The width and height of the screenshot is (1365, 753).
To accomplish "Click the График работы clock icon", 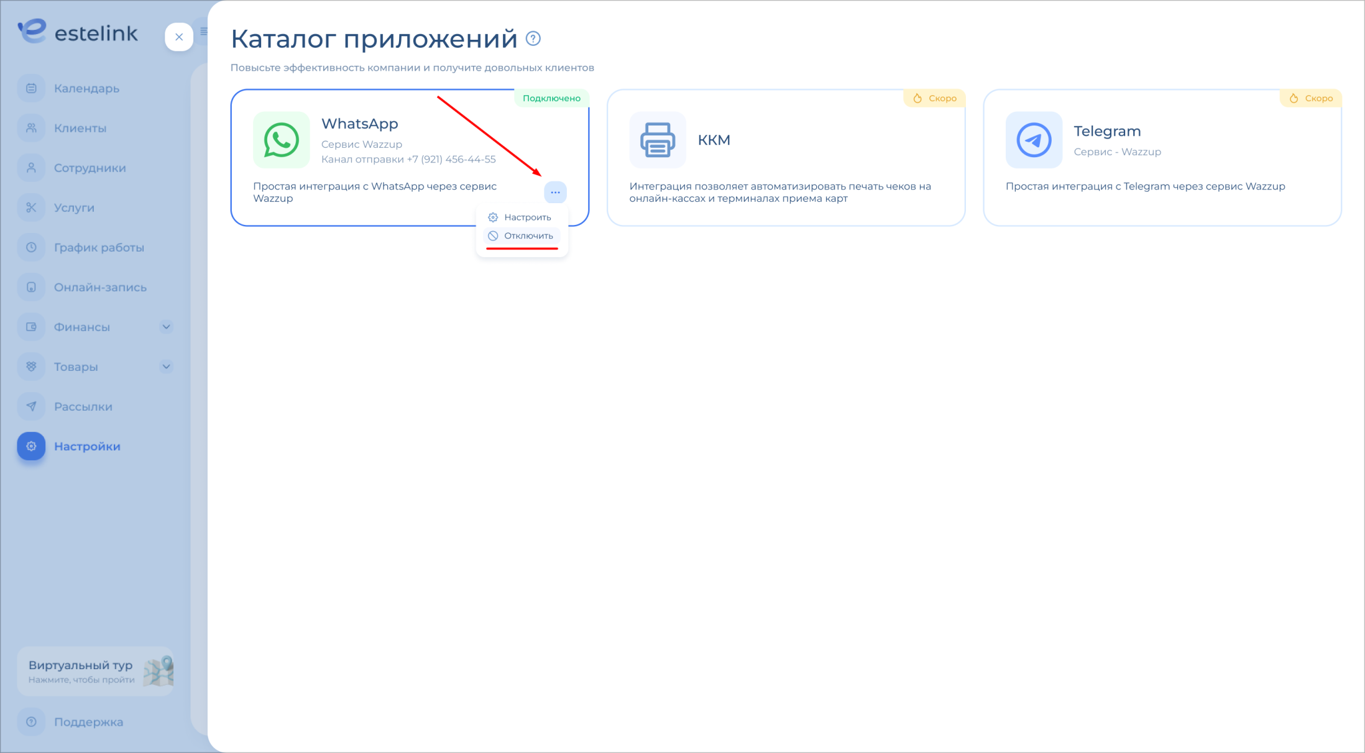I will coord(31,247).
